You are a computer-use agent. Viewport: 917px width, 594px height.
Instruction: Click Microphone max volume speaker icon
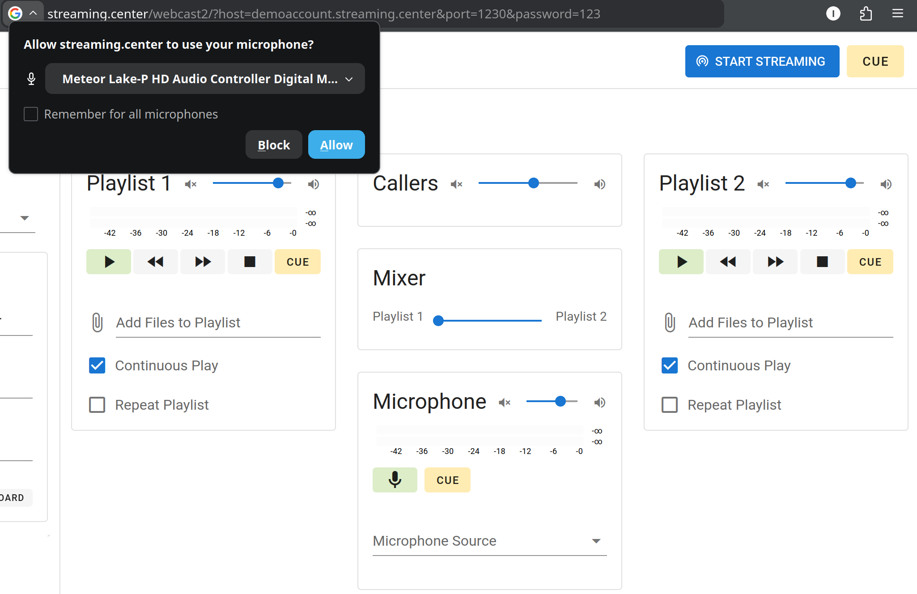click(599, 403)
